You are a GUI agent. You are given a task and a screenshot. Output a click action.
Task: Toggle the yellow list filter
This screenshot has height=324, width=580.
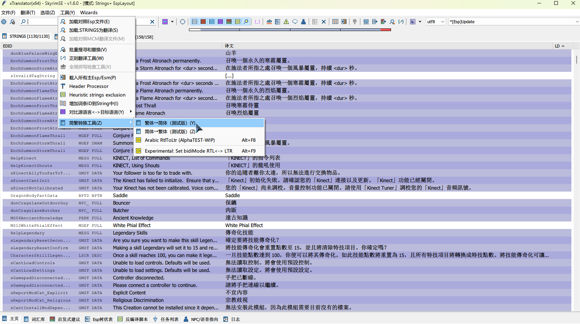coord(238,22)
